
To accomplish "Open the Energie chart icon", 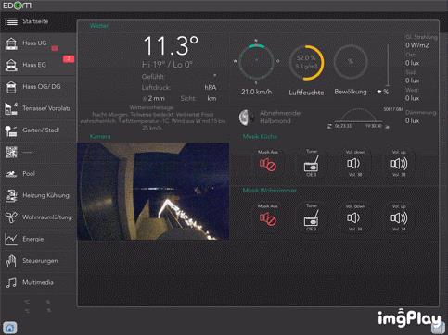I will click(x=11, y=239).
